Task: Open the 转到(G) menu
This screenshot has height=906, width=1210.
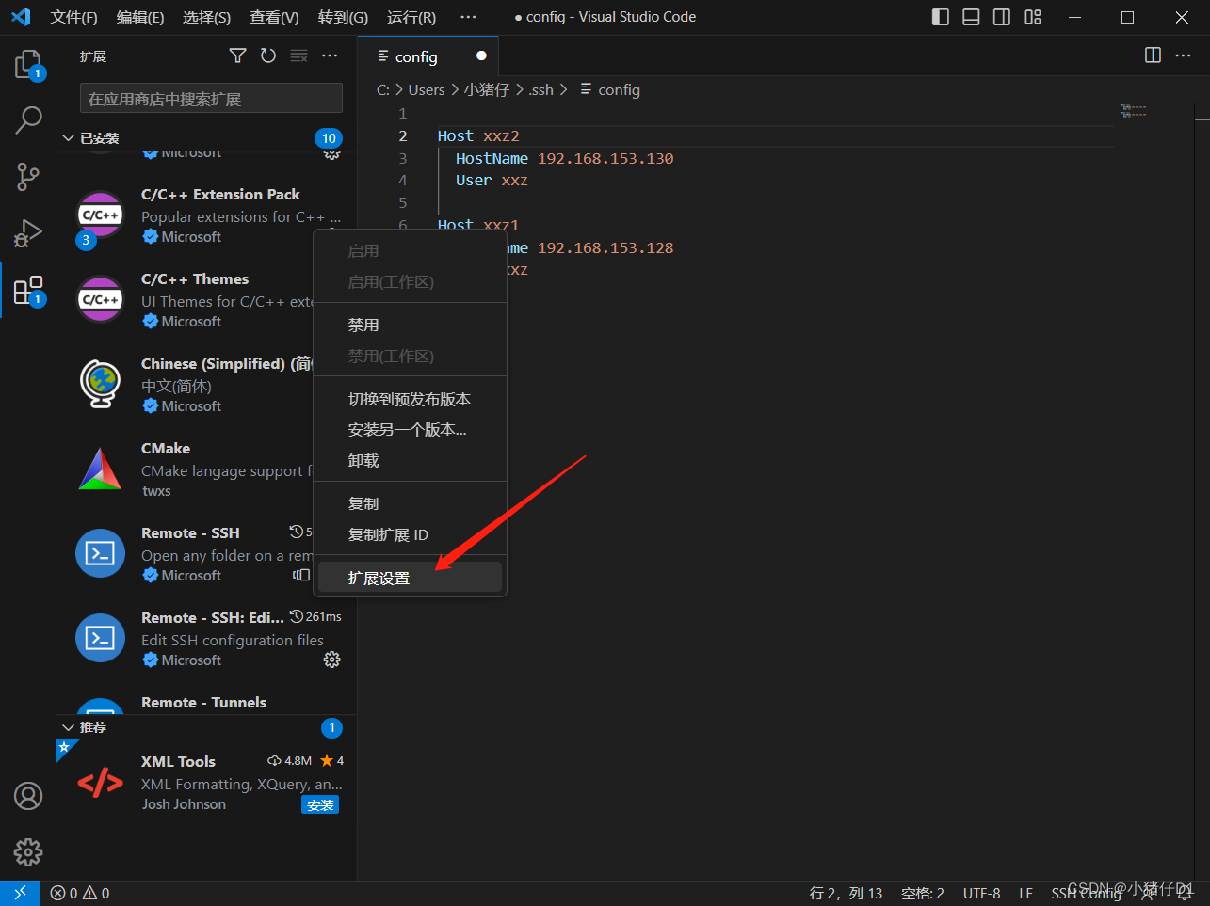Action: point(343,17)
